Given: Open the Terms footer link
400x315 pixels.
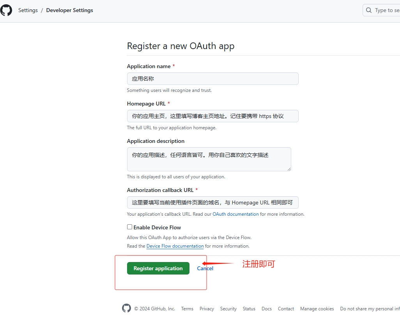Looking at the screenshot, I should coord(187,309).
